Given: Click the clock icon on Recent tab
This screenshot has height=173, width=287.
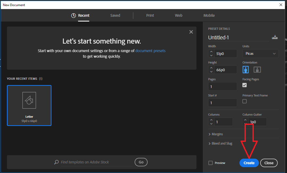Looking at the screenshot, I should point(73,16).
